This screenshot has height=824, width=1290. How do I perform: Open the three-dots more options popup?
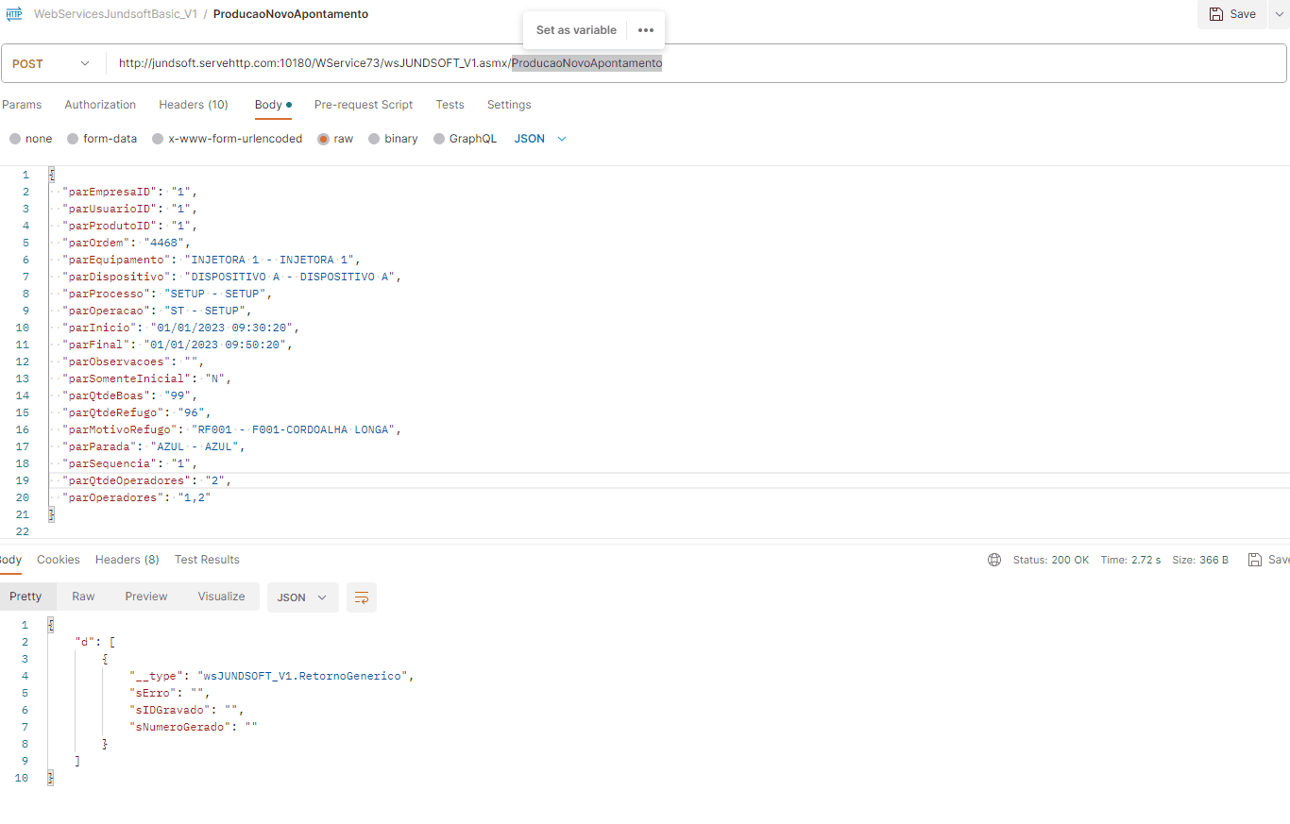[x=646, y=30]
